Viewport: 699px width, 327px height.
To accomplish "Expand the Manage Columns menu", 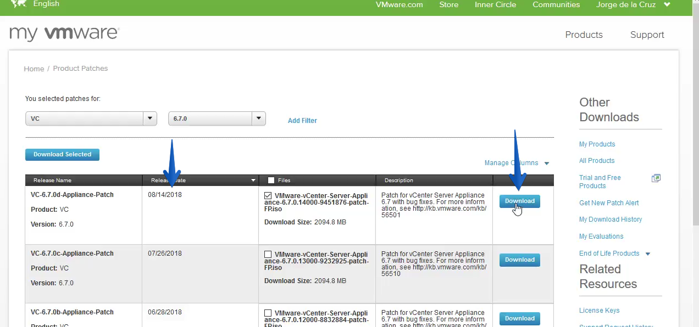I will pyautogui.click(x=517, y=163).
